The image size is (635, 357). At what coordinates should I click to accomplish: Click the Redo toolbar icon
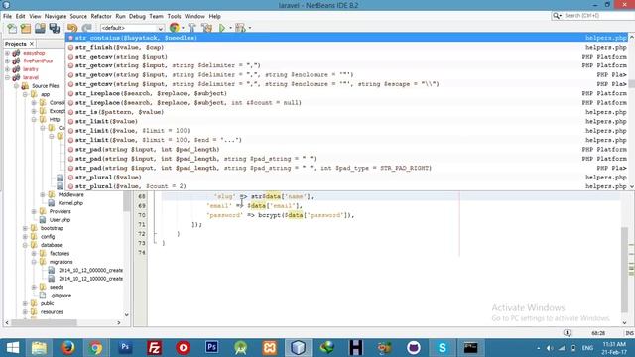click(x=86, y=28)
